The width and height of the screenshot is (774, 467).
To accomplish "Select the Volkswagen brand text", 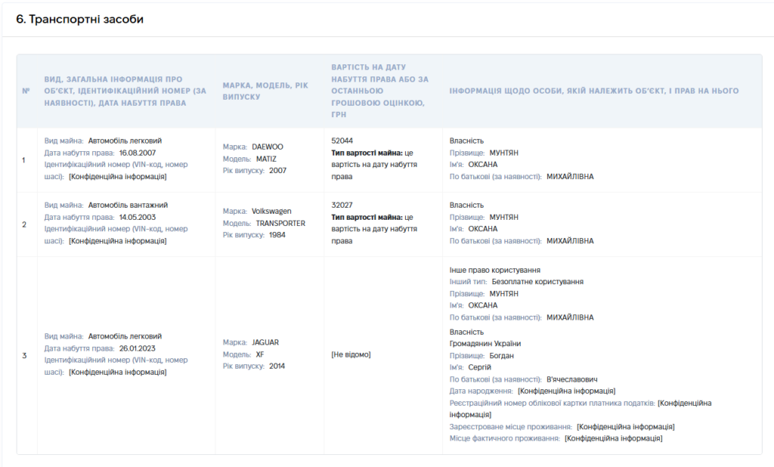I will click(x=271, y=211).
